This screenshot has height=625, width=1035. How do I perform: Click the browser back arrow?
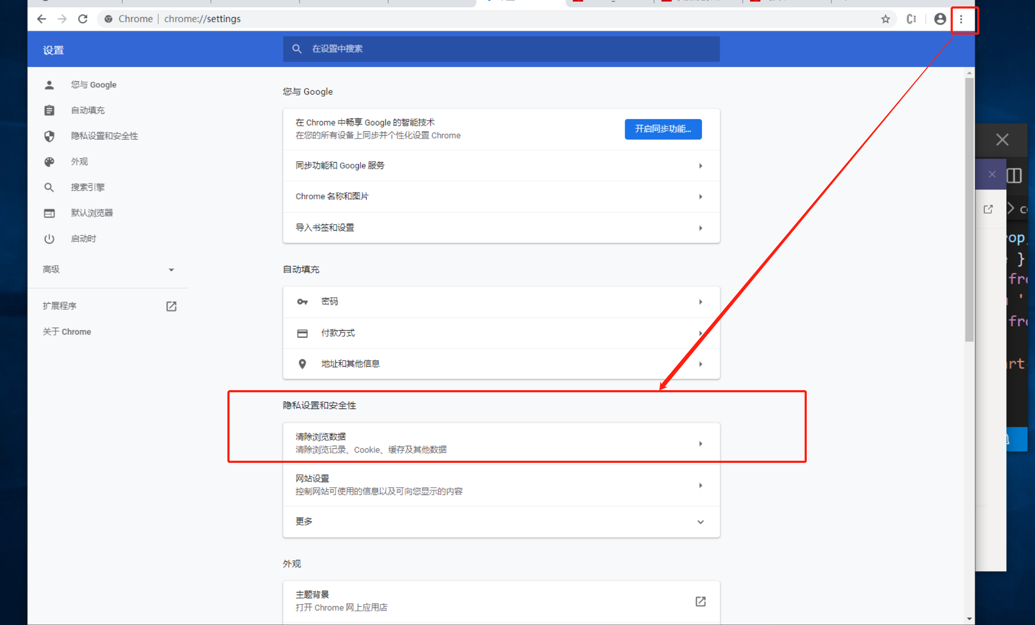coord(42,19)
